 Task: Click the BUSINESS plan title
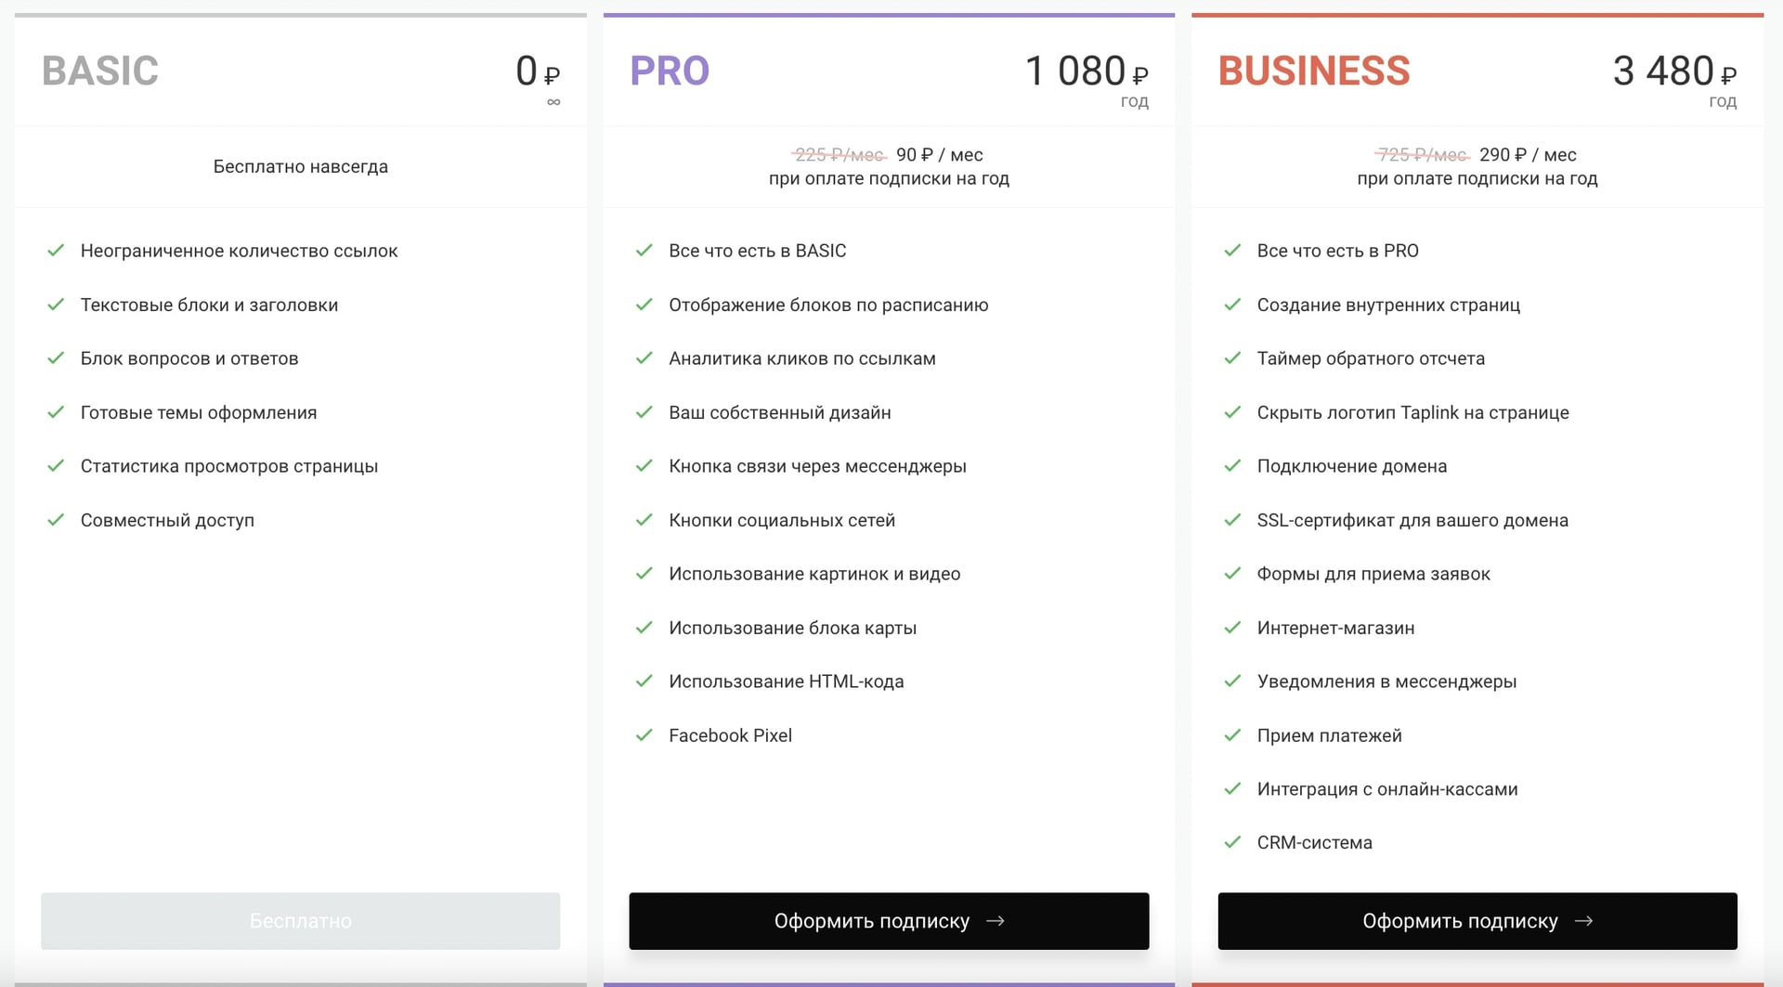pyautogui.click(x=1313, y=71)
